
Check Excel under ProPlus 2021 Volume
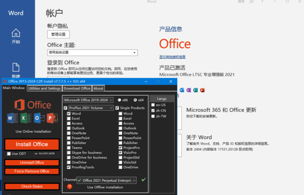(x=69, y=119)
